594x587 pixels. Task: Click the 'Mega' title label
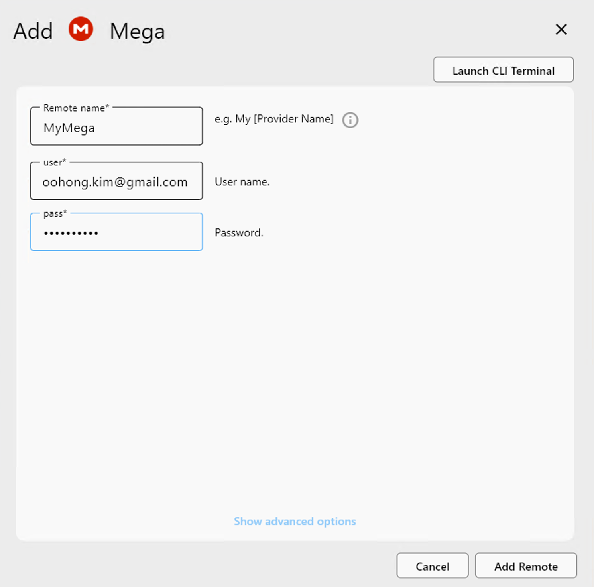pos(137,32)
